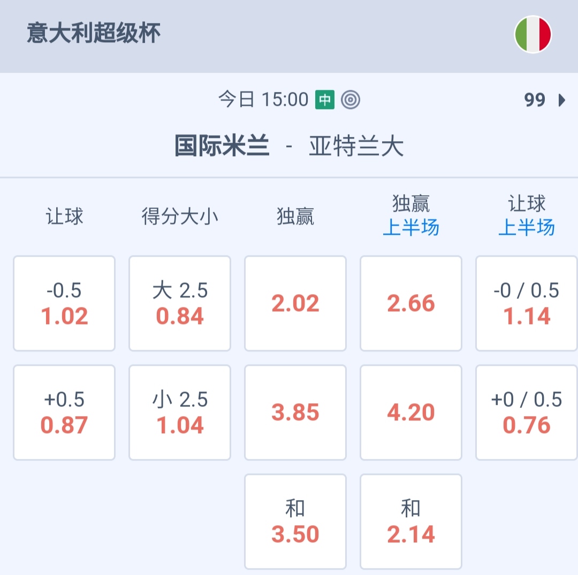Click the Italy flag icon

533,34
